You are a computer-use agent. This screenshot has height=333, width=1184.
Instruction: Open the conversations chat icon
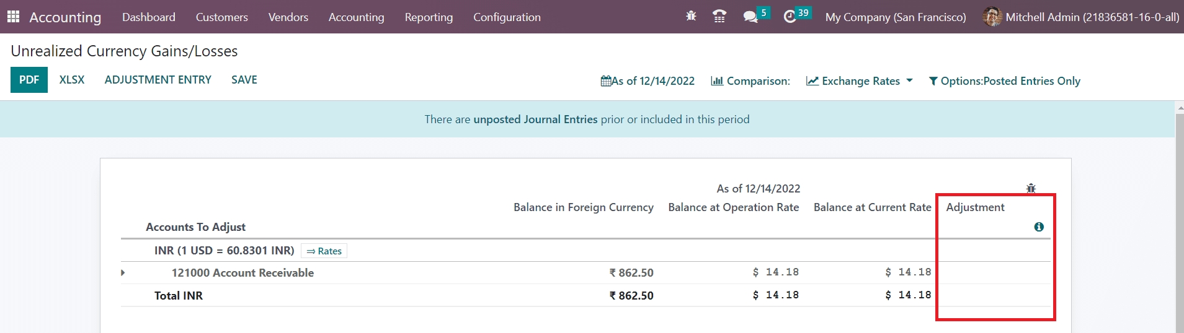pyautogui.click(x=750, y=17)
